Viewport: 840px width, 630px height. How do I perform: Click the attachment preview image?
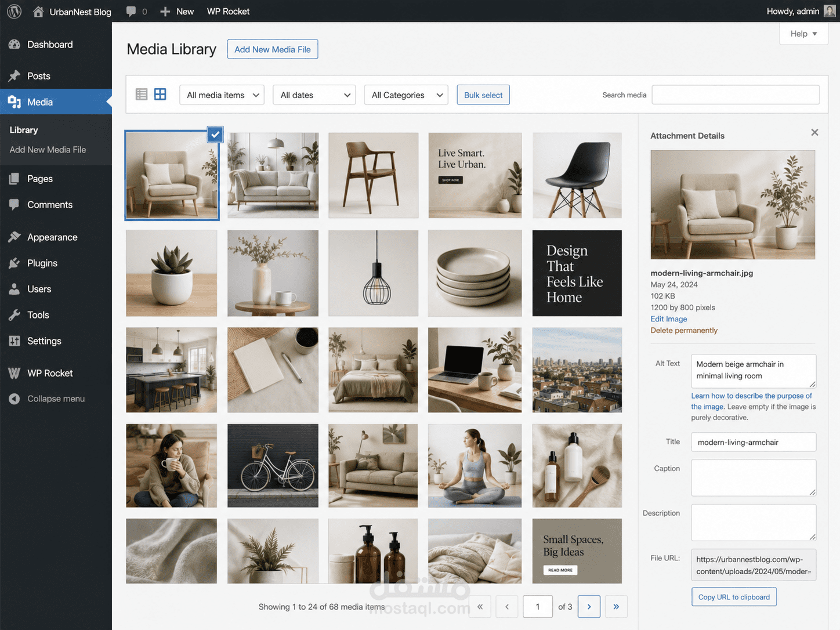733,205
